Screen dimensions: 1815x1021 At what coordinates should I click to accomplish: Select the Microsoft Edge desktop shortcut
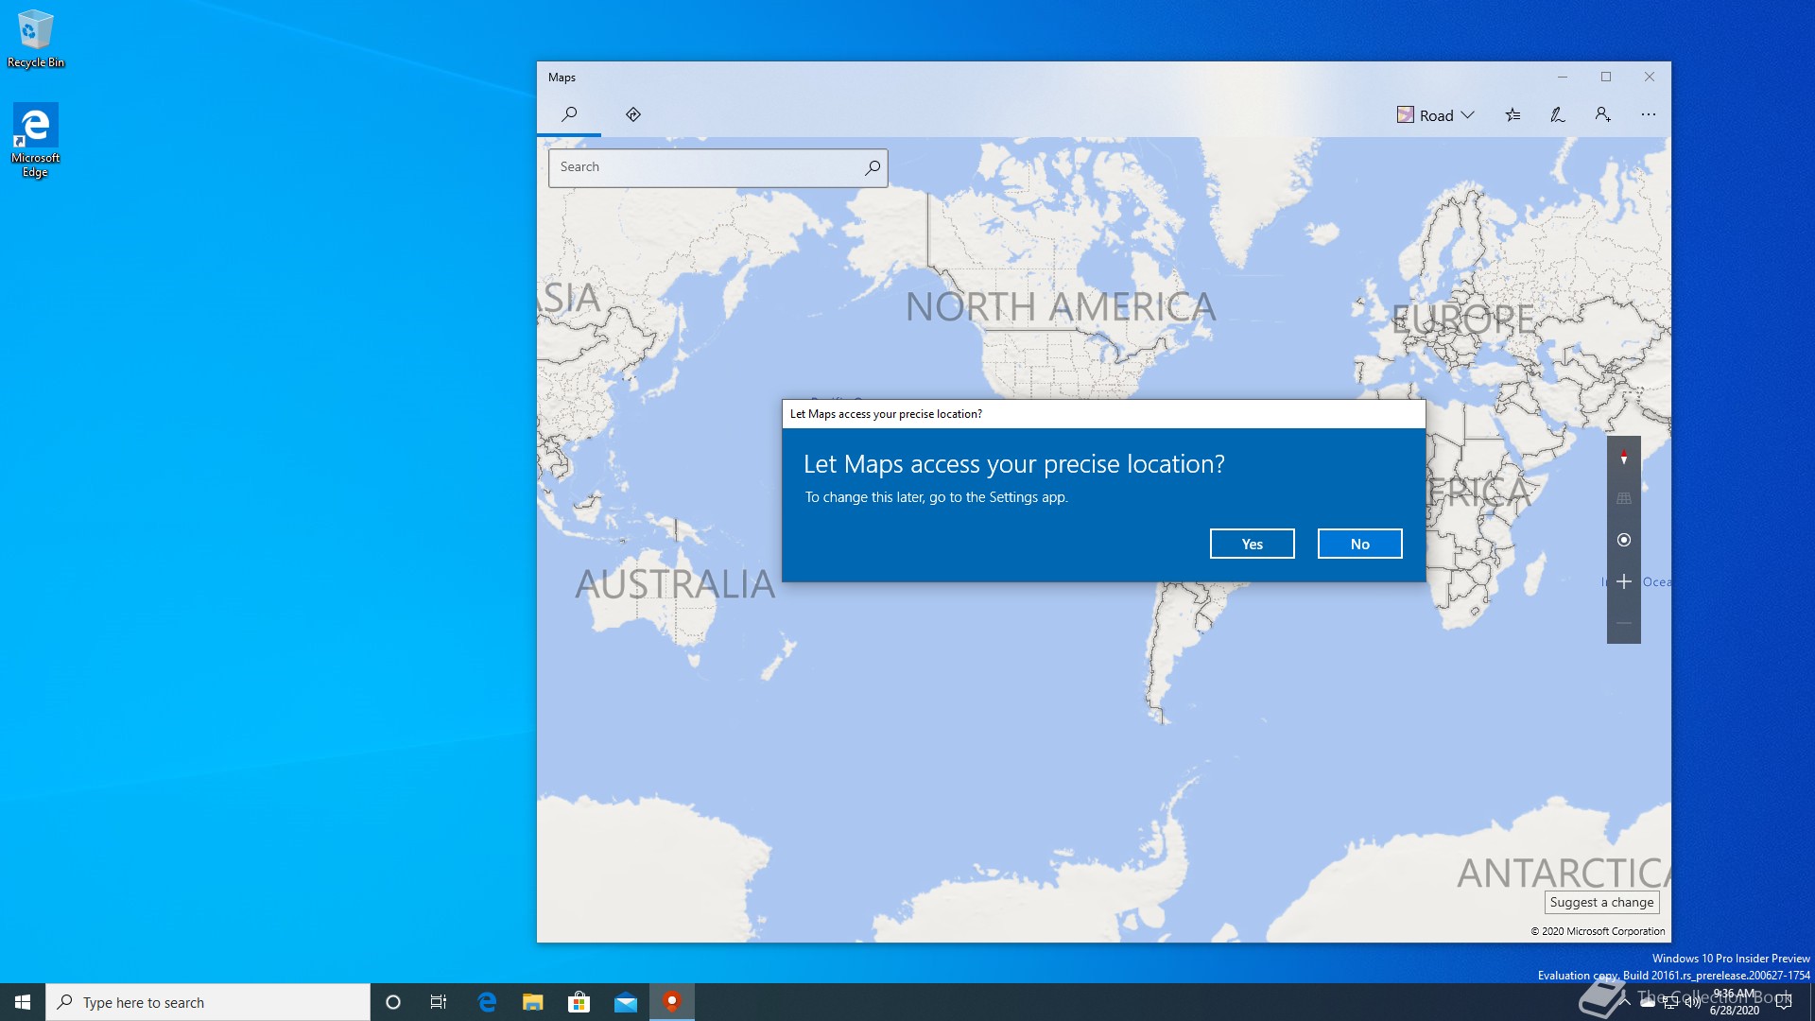coord(35,140)
